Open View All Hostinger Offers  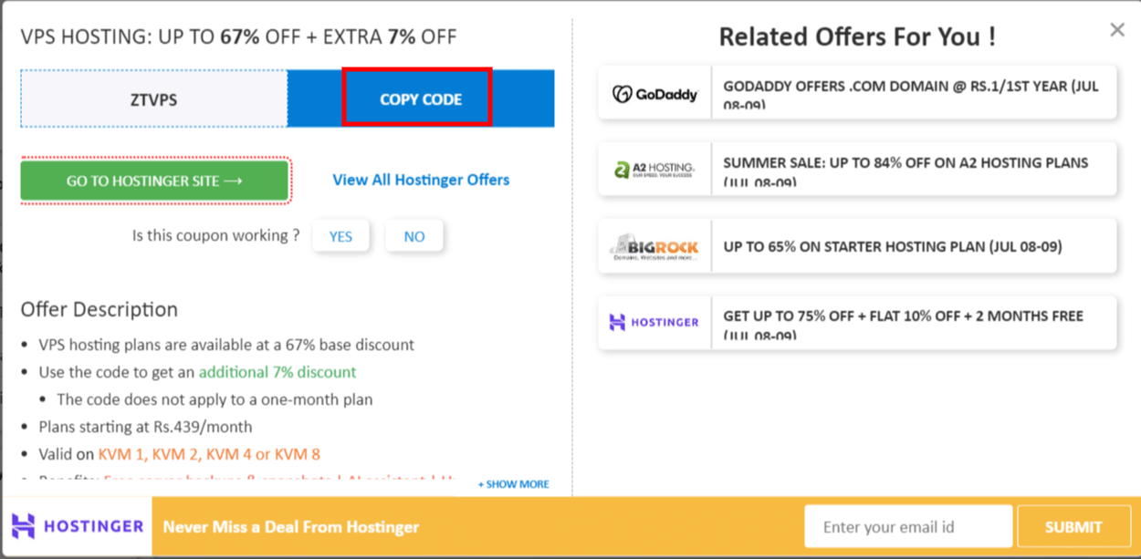421,180
